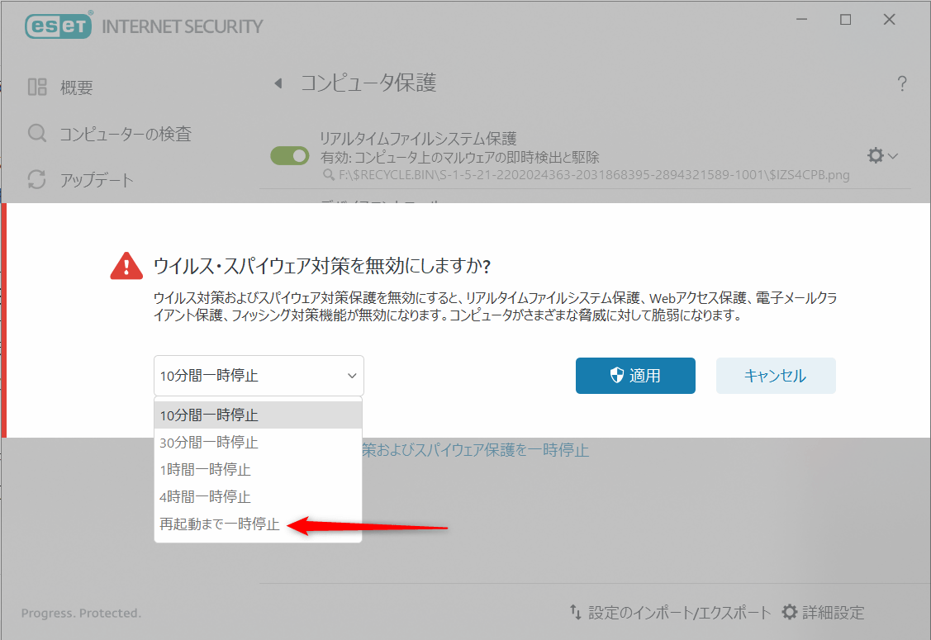This screenshot has width=931, height=640.
Task: Select 再起動まで一時停止 option
Action: click(220, 524)
